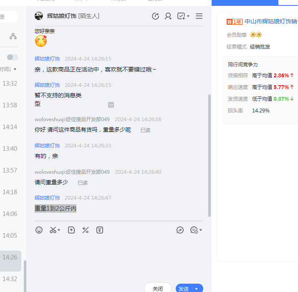This screenshot has height=292, width=298.
Task: Click the 诚1年 trust badge
Action: coord(234,22)
